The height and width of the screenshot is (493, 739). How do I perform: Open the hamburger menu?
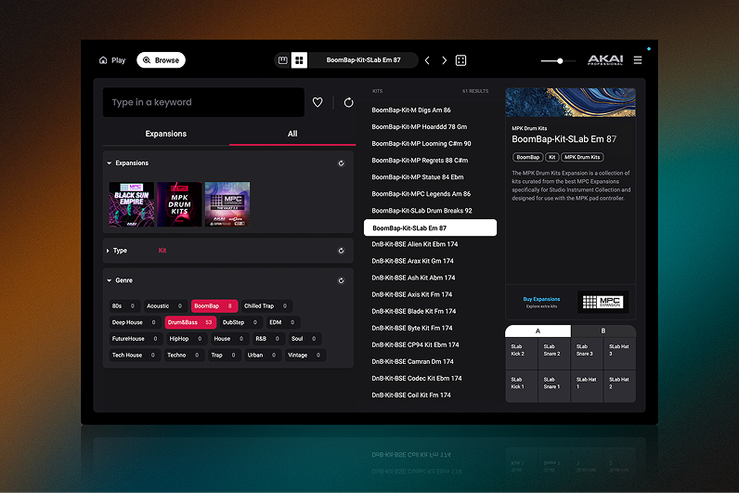coord(637,60)
